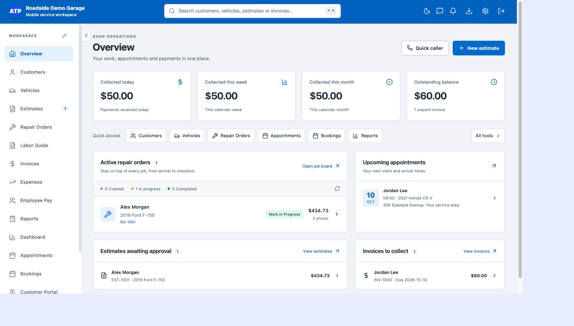Open Dashboard in sidebar
The height and width of the screenshot is (326, 574).
coord(39,237)
